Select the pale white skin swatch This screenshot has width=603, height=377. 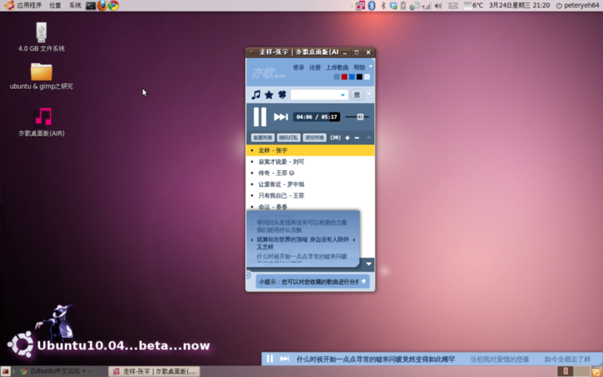(x=367, y=77)
